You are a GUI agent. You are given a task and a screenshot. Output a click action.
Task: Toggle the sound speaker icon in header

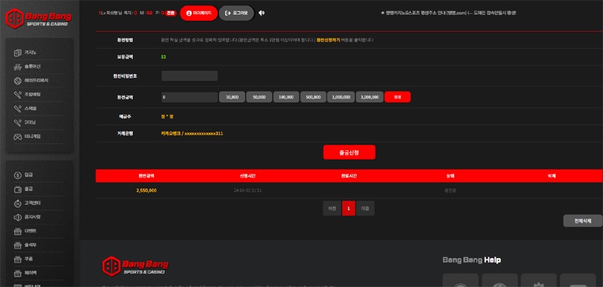[261, 13]
